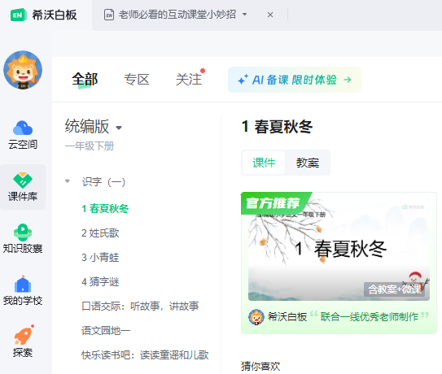Expand the 统编版 textbook version dropdown
The width and height of the screenshot is (442, 374).
tap(119, 128)
